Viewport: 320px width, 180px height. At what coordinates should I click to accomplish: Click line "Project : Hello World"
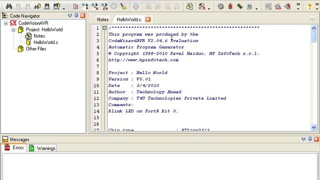point(138,72)
